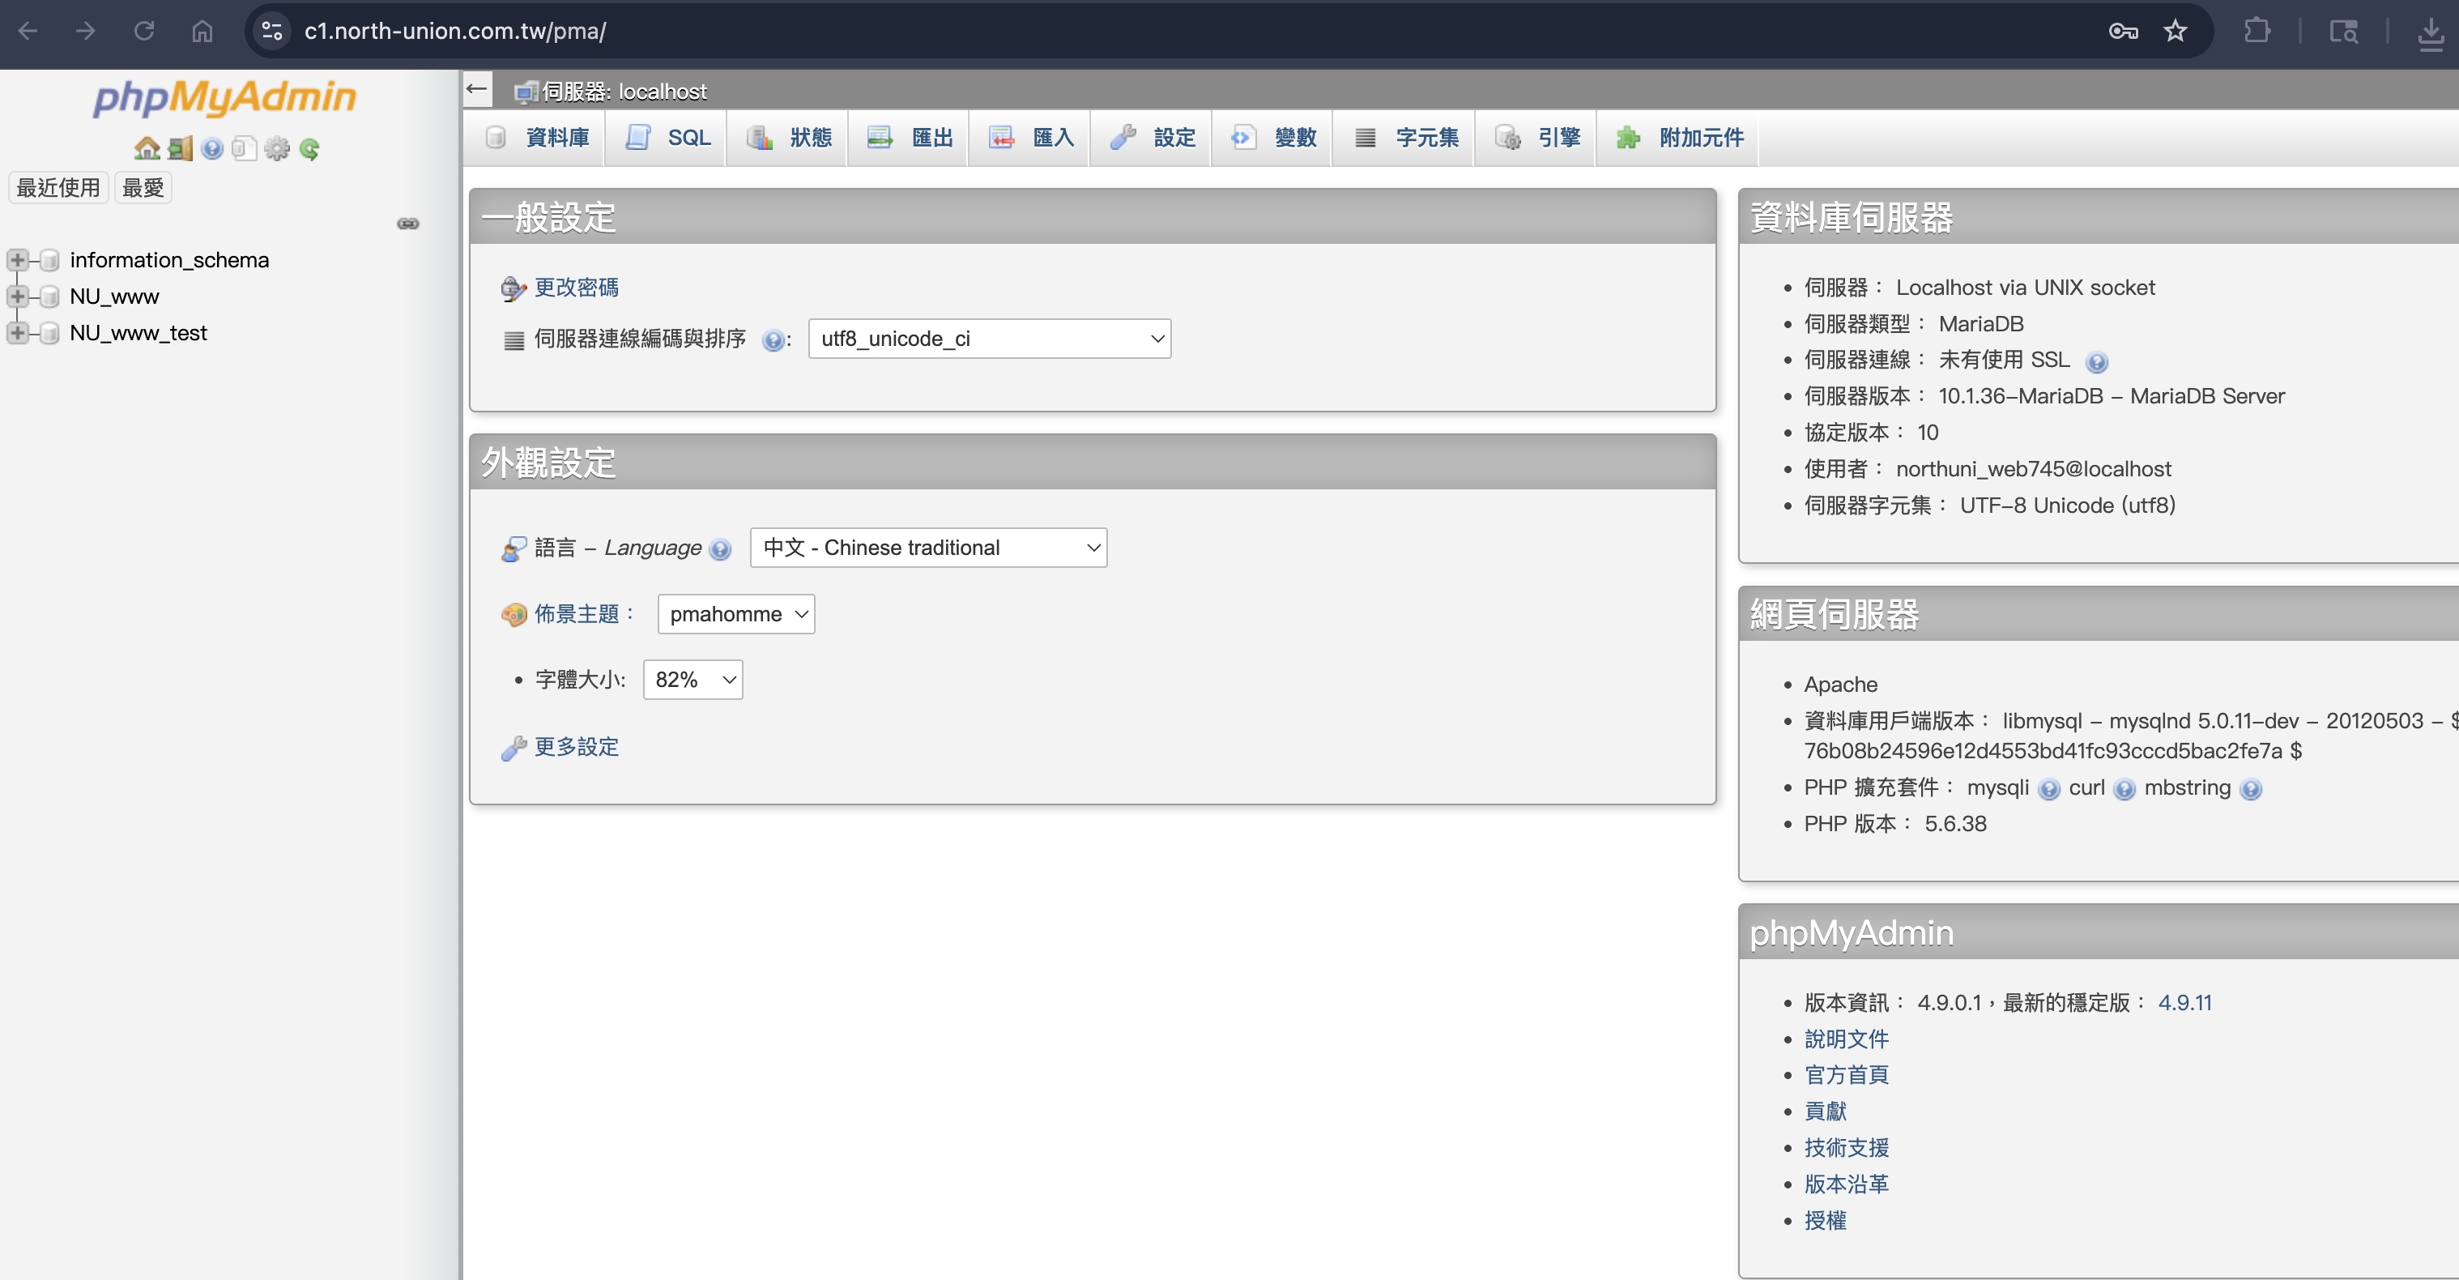
Task: Open the 變數 tab
Action: pos(1273,138)
